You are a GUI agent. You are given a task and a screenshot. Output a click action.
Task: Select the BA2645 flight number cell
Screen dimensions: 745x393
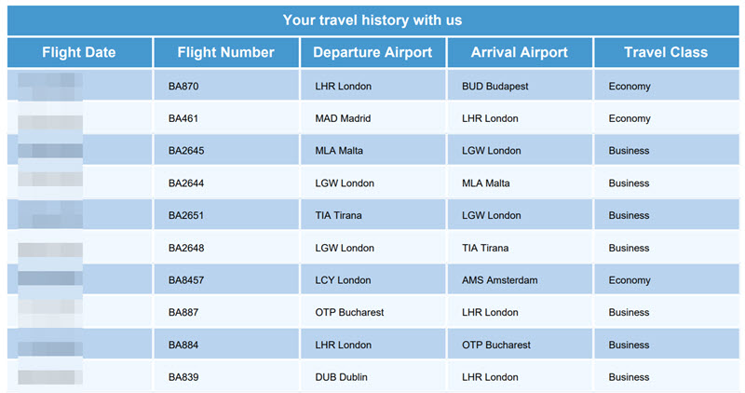226,151
